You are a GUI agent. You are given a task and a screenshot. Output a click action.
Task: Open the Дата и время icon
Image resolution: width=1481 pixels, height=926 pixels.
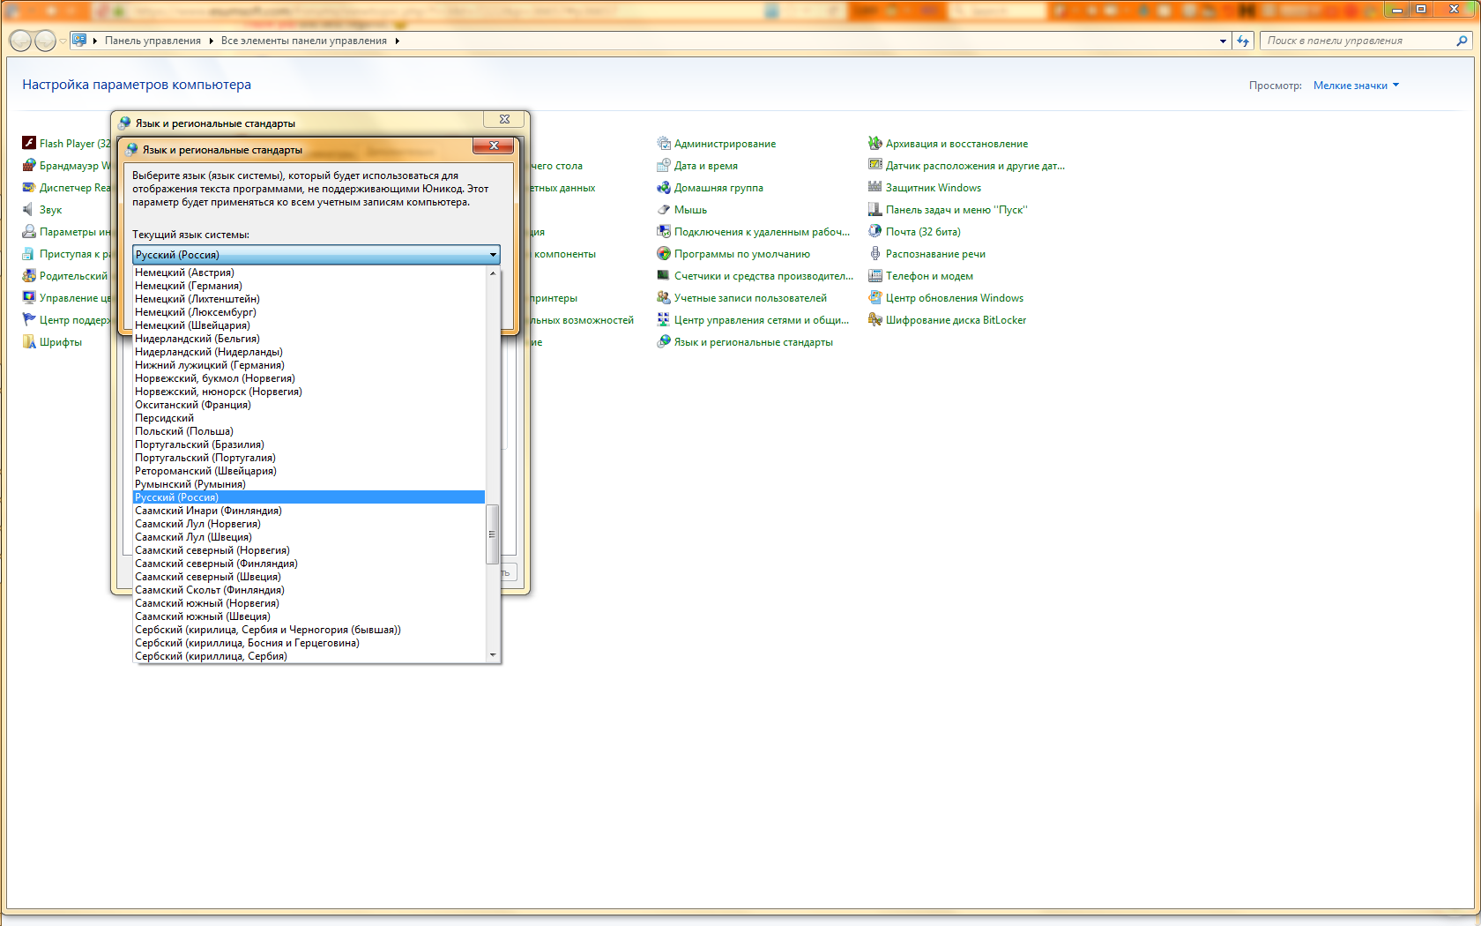pyautogui.click(x=664, y=165)
